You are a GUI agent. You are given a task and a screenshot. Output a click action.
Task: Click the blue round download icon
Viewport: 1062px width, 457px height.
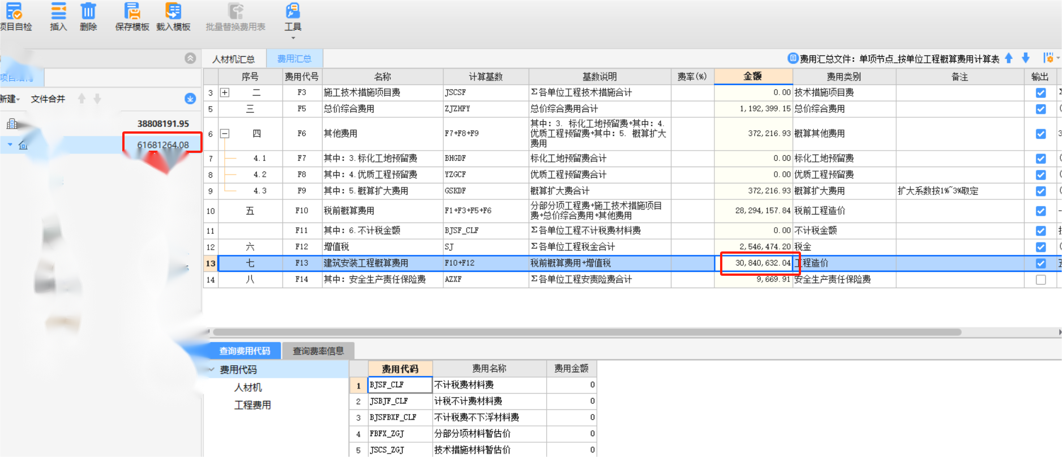[190, 99]
